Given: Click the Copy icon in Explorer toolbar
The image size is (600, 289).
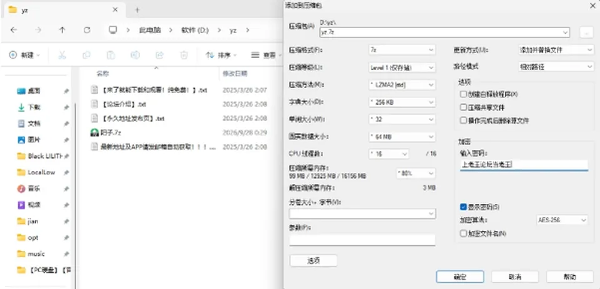Looking at the screenshot, I should click(86, 56).
